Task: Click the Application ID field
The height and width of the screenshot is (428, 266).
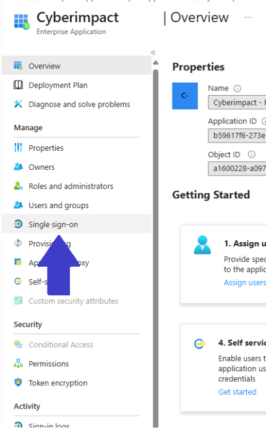Action: click(x=237, y=135)
